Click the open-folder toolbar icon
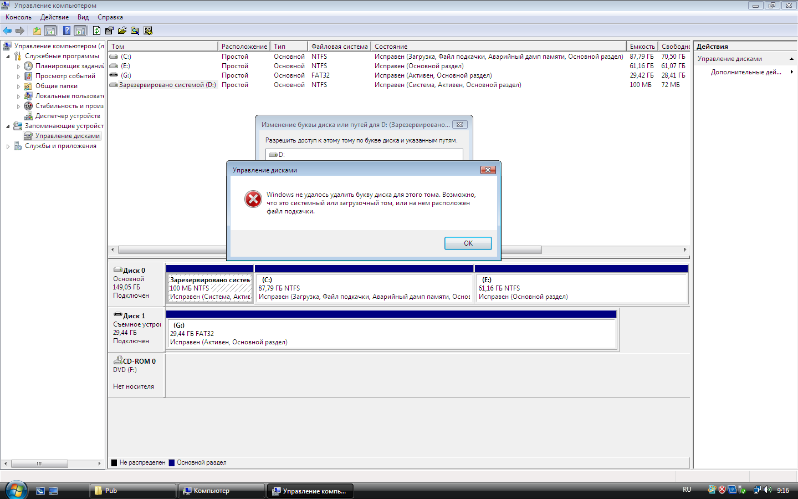 click(x=122, y=30)
